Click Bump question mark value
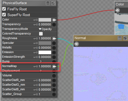128x101 pixels. coord(41,62)
